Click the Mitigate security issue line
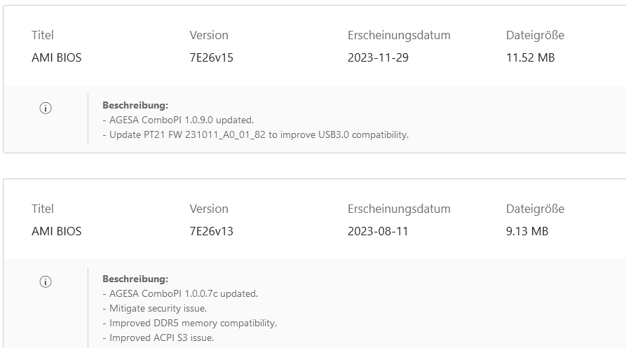626x348 pixels. (x=154, y=309)
